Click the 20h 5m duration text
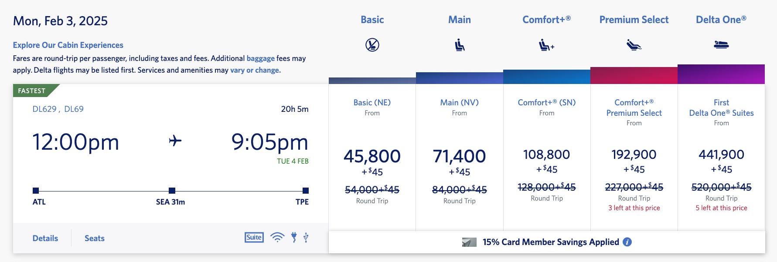 295,109
